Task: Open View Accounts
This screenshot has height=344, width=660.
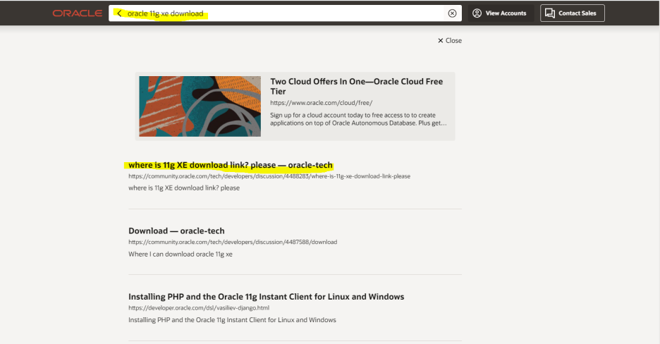Action: [500, 13]
